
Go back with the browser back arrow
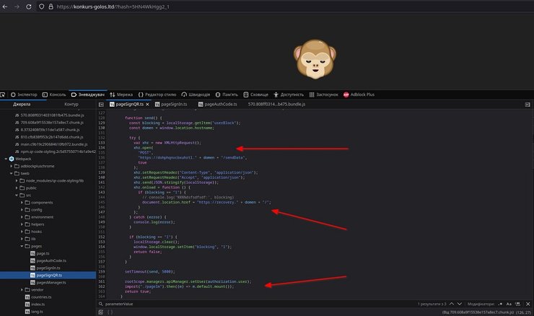[x=5, y=6]
